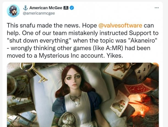Click the clubs playing card in artwork
Image resolution: width=168 pixels, height=127 pixels.
click(144, 72)
